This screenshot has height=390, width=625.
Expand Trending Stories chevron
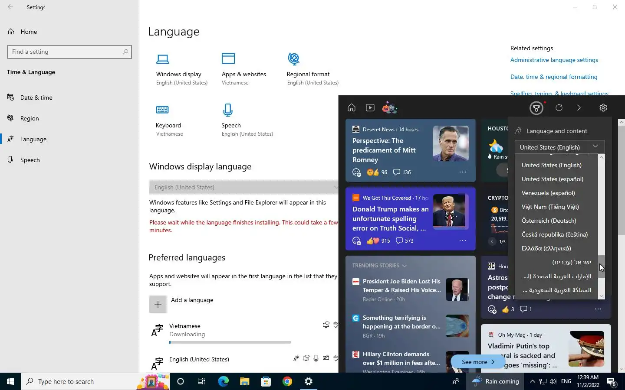click(405, 266)
